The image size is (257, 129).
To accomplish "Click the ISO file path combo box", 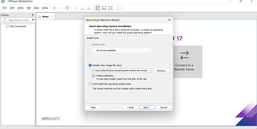I will pyautogui.click(x=122, y=71).
